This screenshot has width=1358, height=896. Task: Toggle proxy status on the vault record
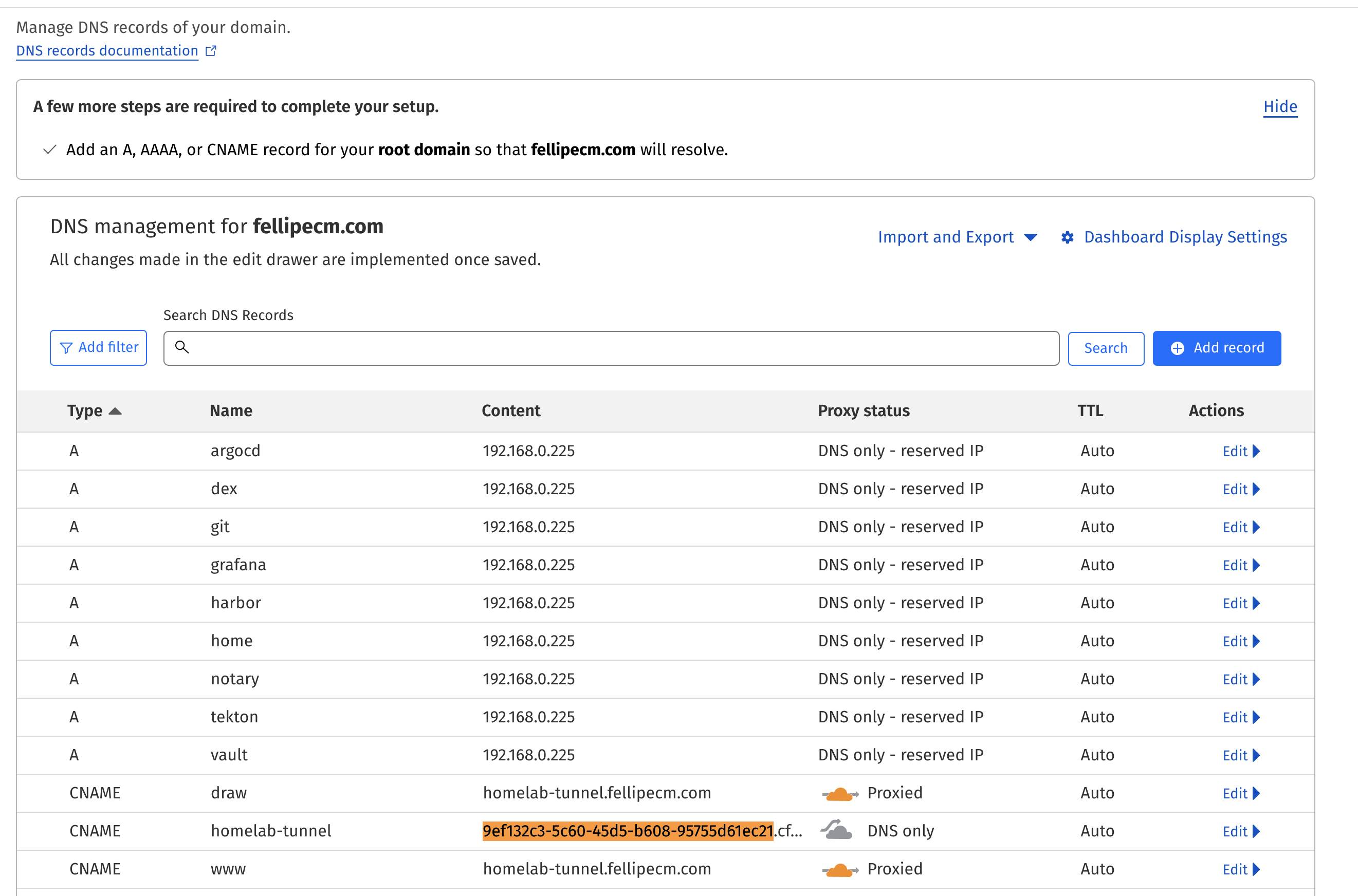900,754
